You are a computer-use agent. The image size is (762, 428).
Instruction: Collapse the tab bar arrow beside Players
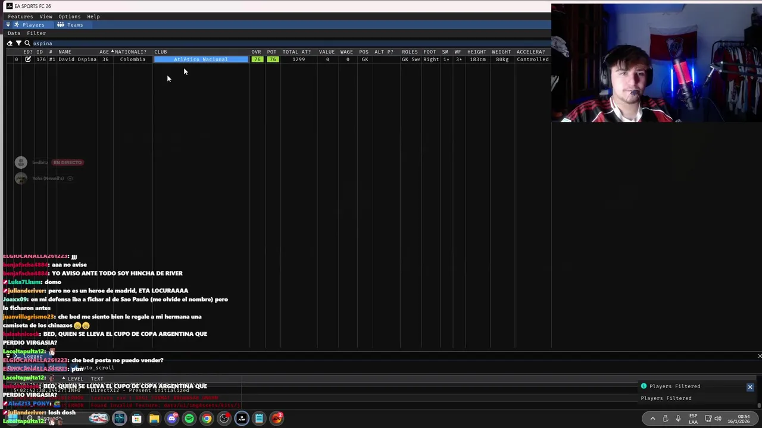(8, 25)
